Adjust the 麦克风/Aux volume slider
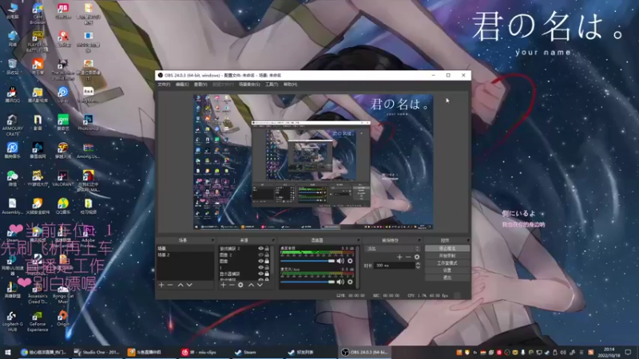The width and height of the screenshot is (639, 359). point(308,282)
